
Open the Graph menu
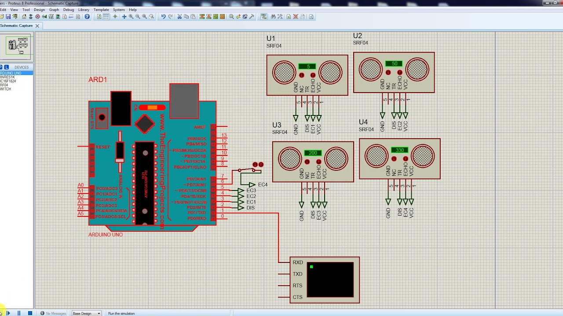[54, 10]
